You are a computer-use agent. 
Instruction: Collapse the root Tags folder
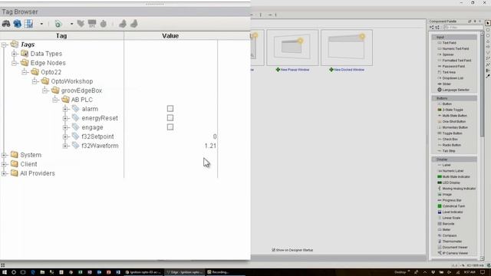[4, 44]
